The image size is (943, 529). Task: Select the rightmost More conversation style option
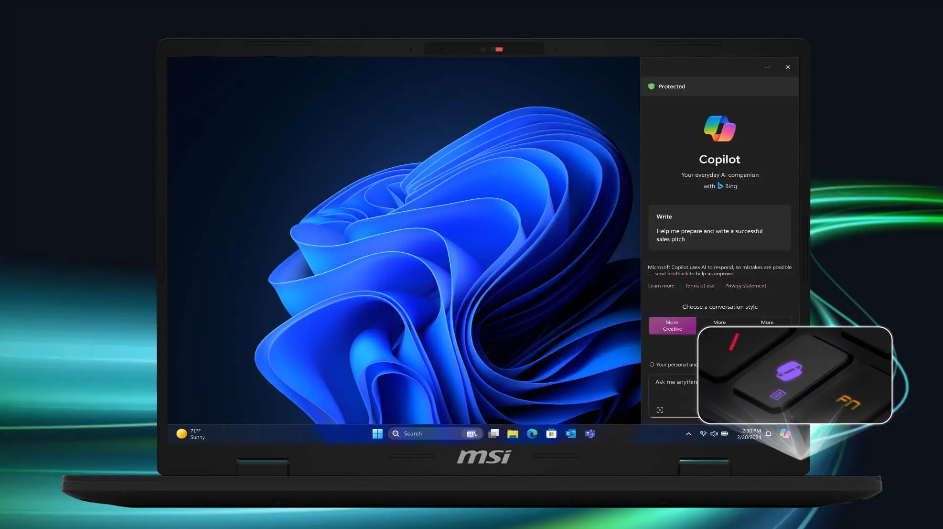(767, 323)
